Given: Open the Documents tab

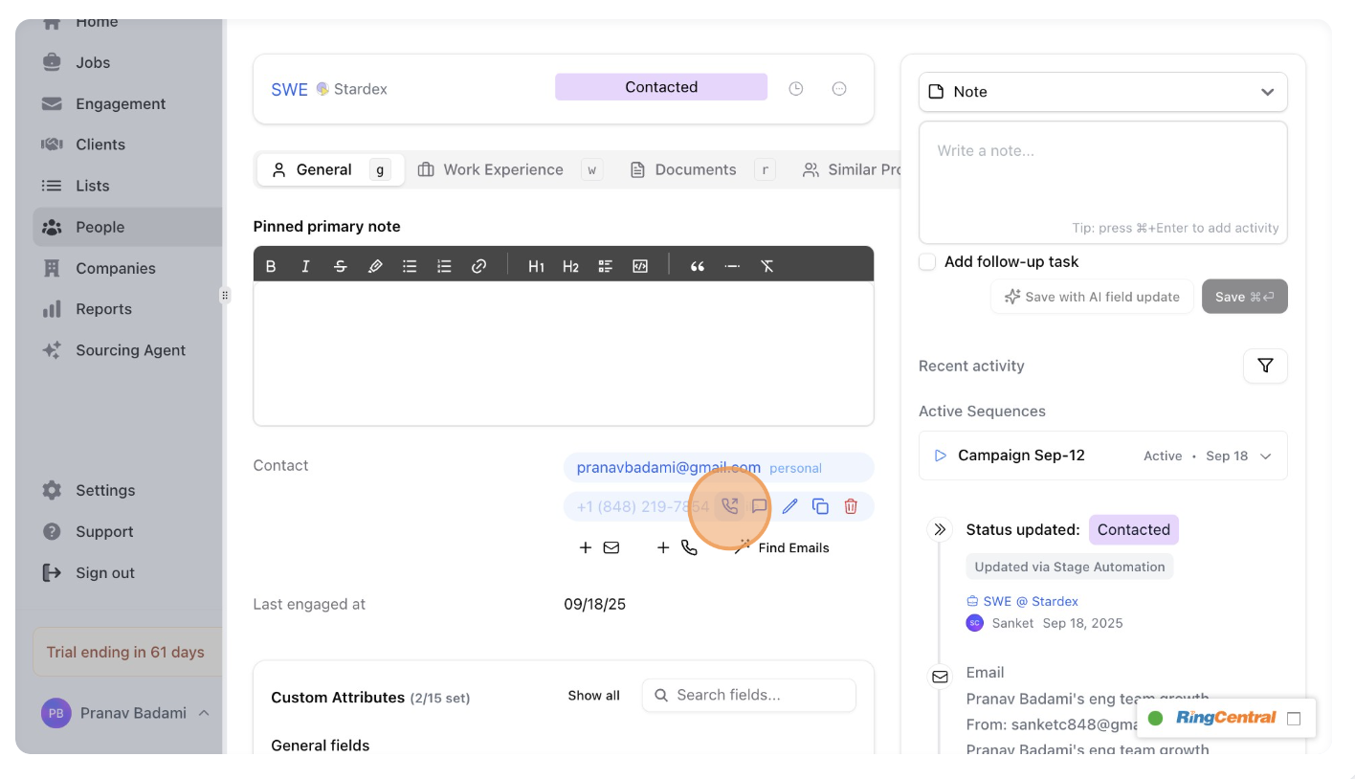Looking at the screenshot, I should [x=701, y=169].
